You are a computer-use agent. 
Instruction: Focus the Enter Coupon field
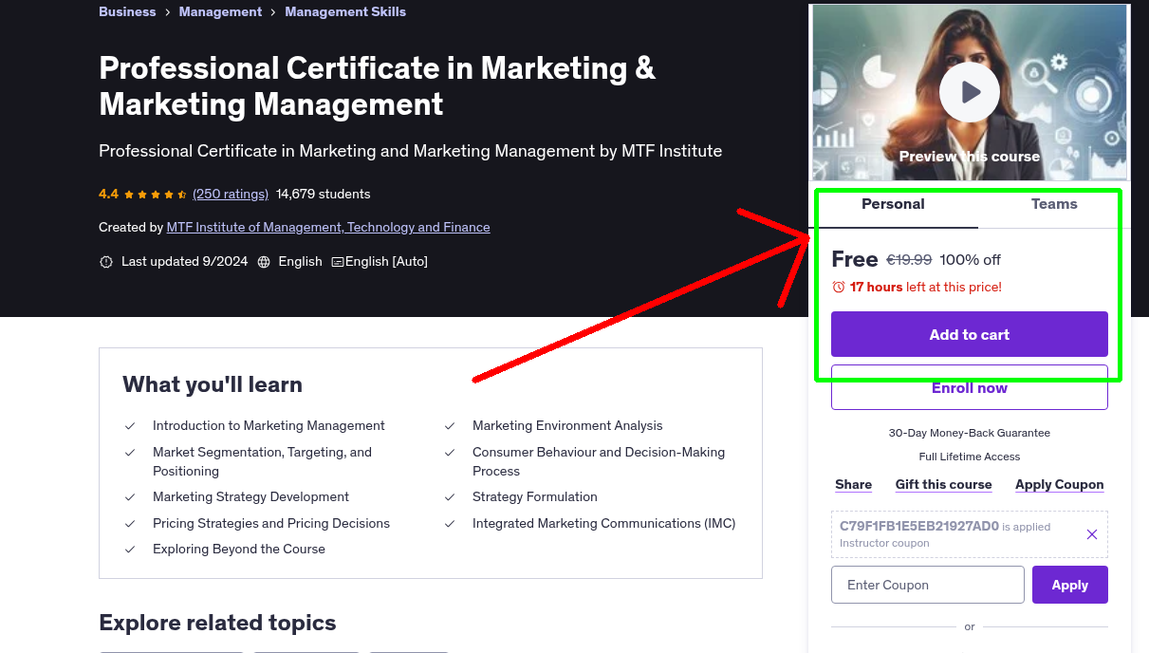click(x=928, y=585)
